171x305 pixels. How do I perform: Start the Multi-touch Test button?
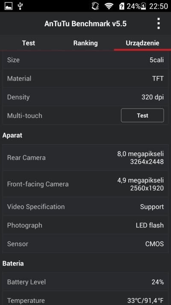point(142,115)
